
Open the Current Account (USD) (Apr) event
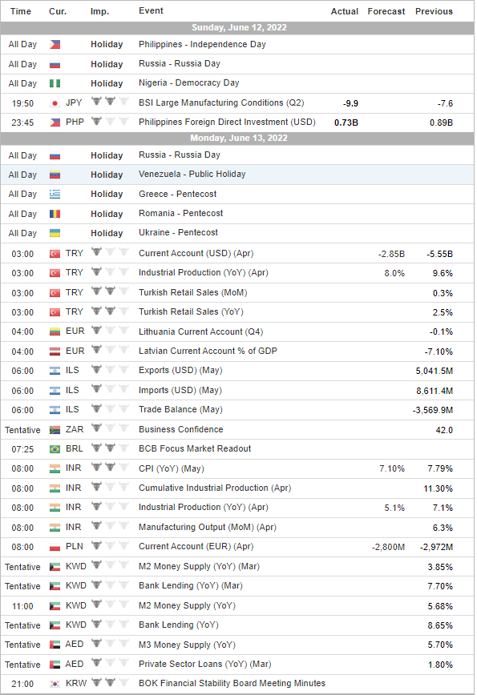[x=196, y=254]
